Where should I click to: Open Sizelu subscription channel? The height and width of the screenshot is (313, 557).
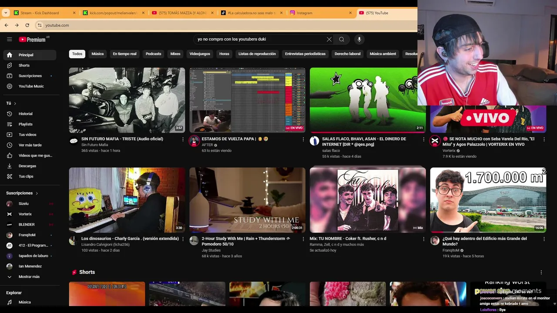click(30, 203)
